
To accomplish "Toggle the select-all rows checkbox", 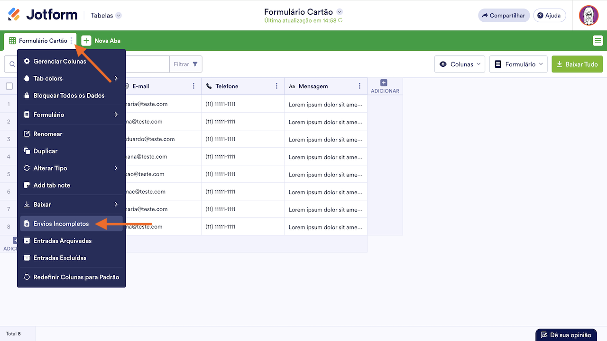I will coord(9,86).
